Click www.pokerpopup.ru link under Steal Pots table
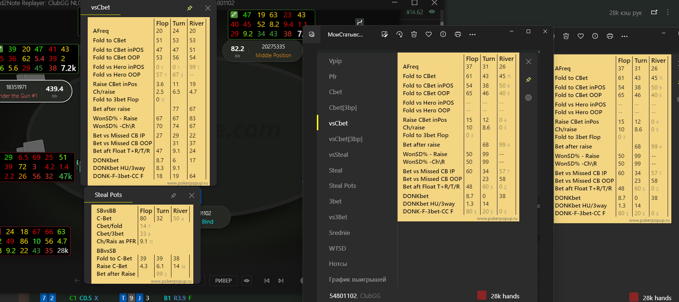 [171, 281]
